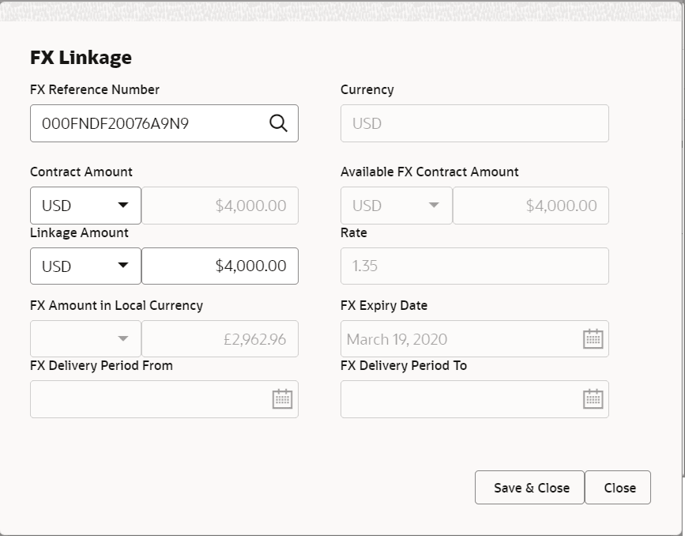
Task: Click the Currency field showing USD
Action: click(x=474, y=123)
